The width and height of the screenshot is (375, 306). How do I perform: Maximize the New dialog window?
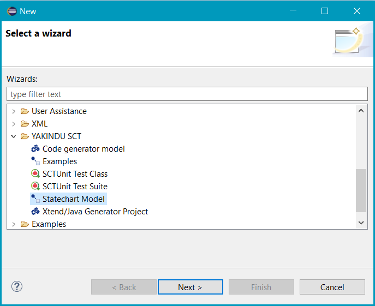coord(325,11)
